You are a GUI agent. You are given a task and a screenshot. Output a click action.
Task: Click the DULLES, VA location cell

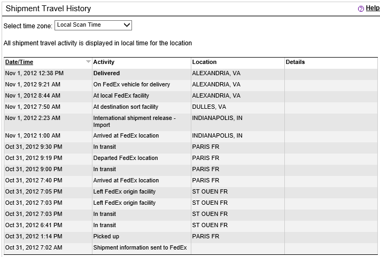click(x=209, y=107)
